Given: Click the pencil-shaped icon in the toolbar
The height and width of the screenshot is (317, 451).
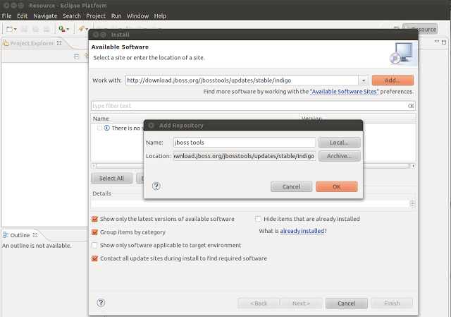Looking at the screenshot, I should (81, 29).
